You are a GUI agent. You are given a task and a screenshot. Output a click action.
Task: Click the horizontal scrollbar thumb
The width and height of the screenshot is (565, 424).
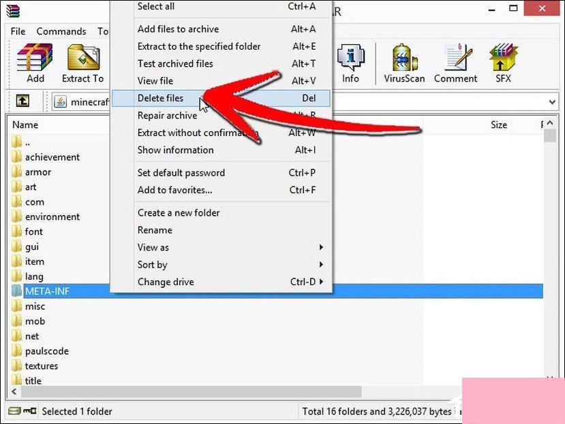coord(192,391)
